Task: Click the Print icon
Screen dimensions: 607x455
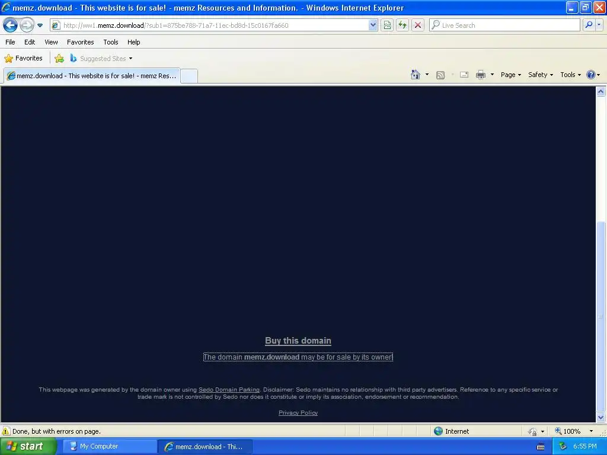Action: click(x=480, y=75)
